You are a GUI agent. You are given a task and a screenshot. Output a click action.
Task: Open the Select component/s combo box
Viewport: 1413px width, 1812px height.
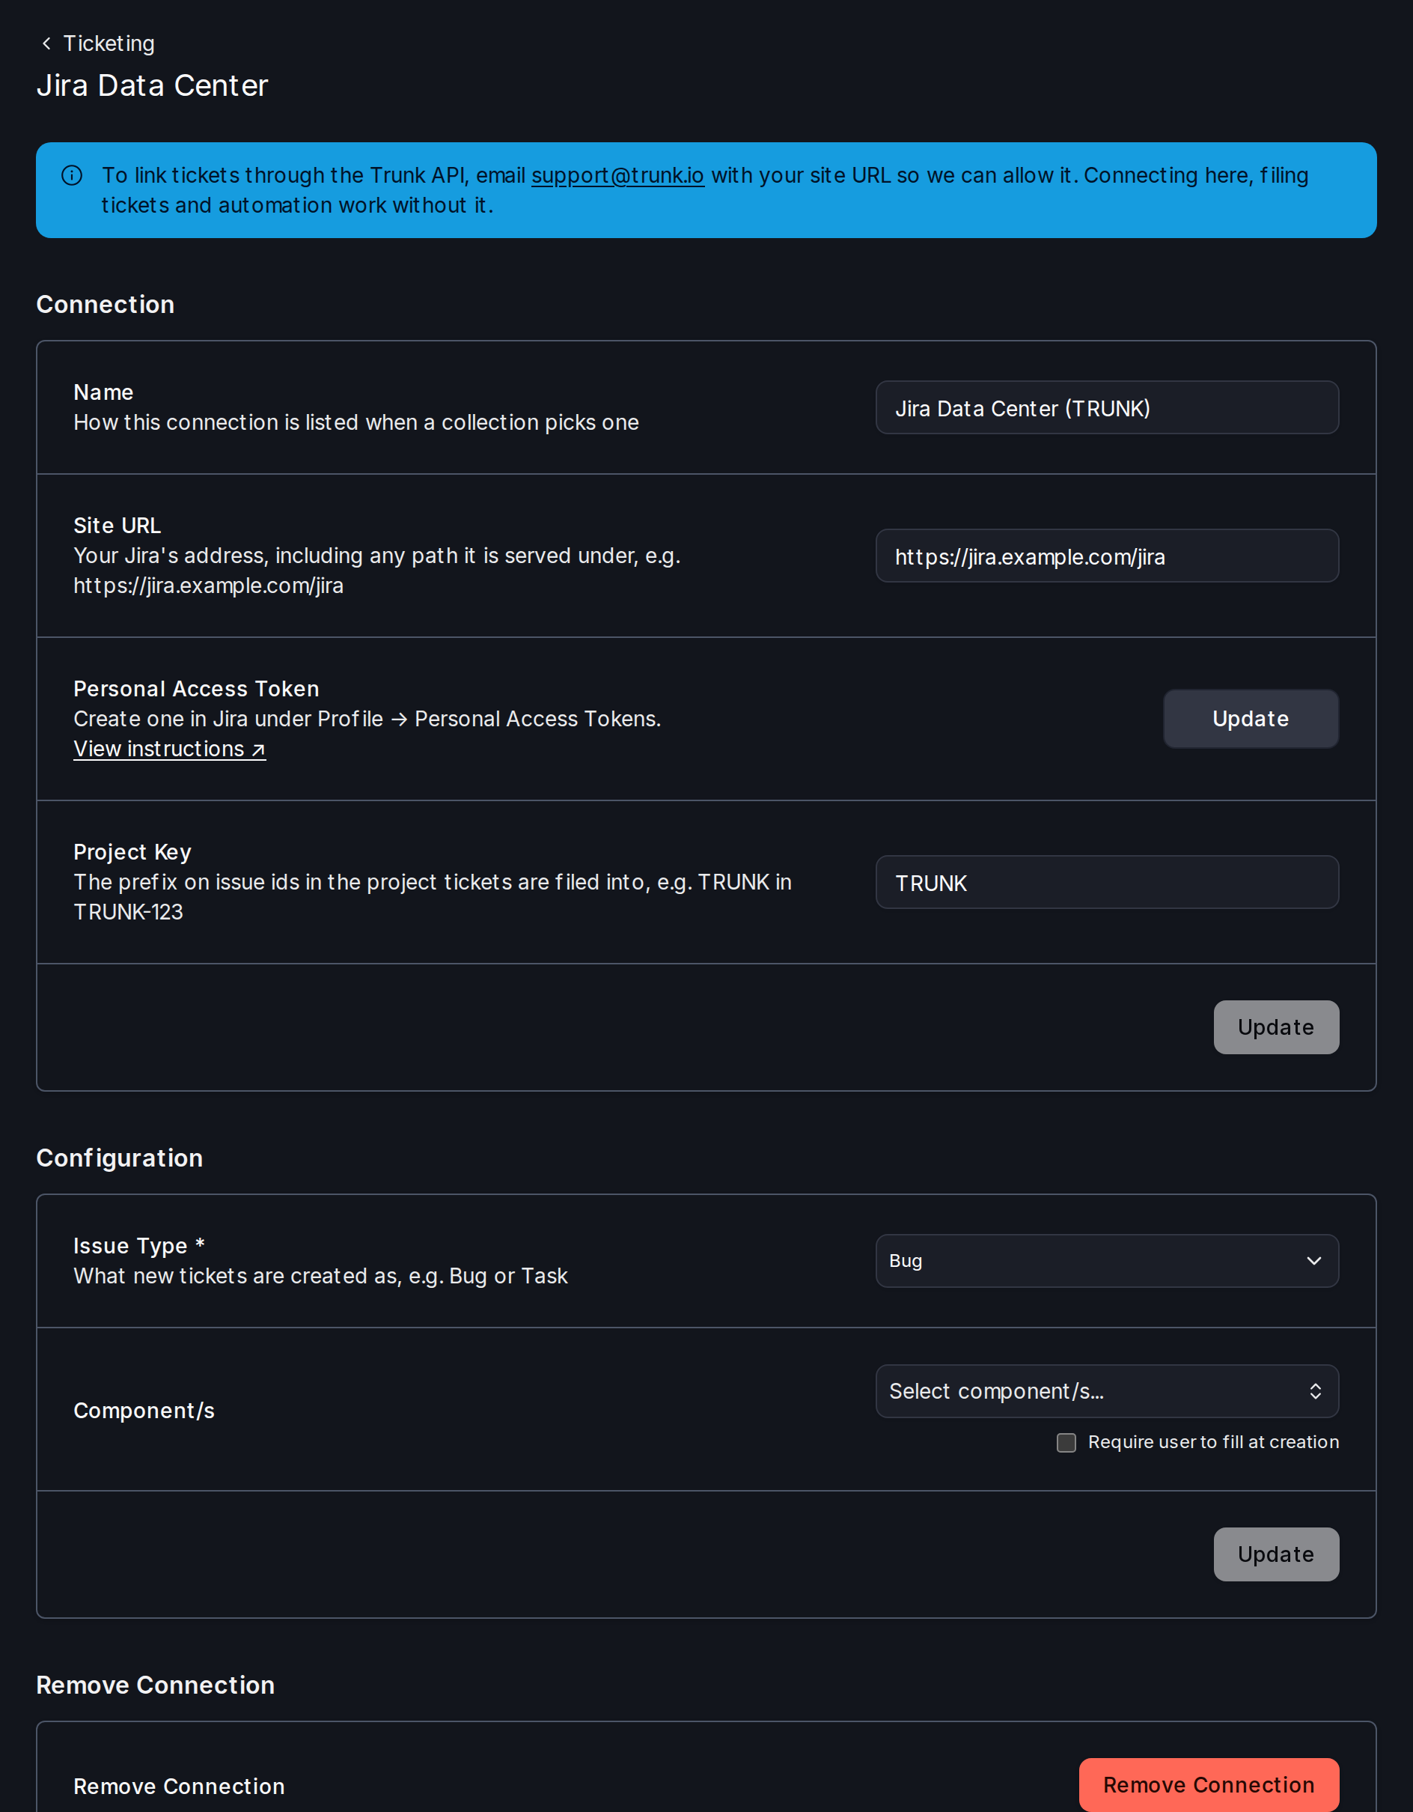(x=1107, y=1391)
